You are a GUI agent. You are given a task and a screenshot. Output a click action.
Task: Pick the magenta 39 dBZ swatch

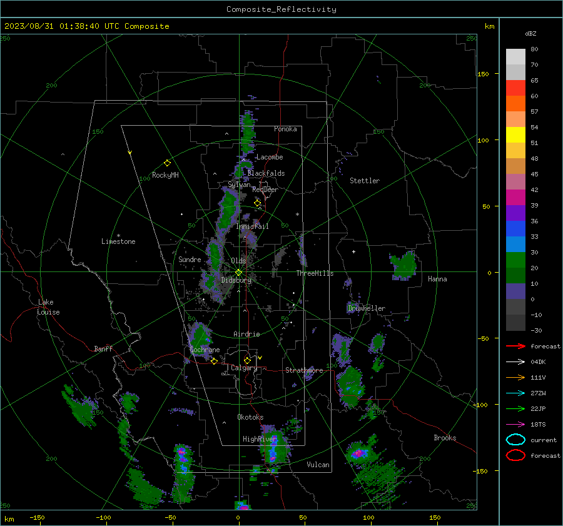coord(515,198)
